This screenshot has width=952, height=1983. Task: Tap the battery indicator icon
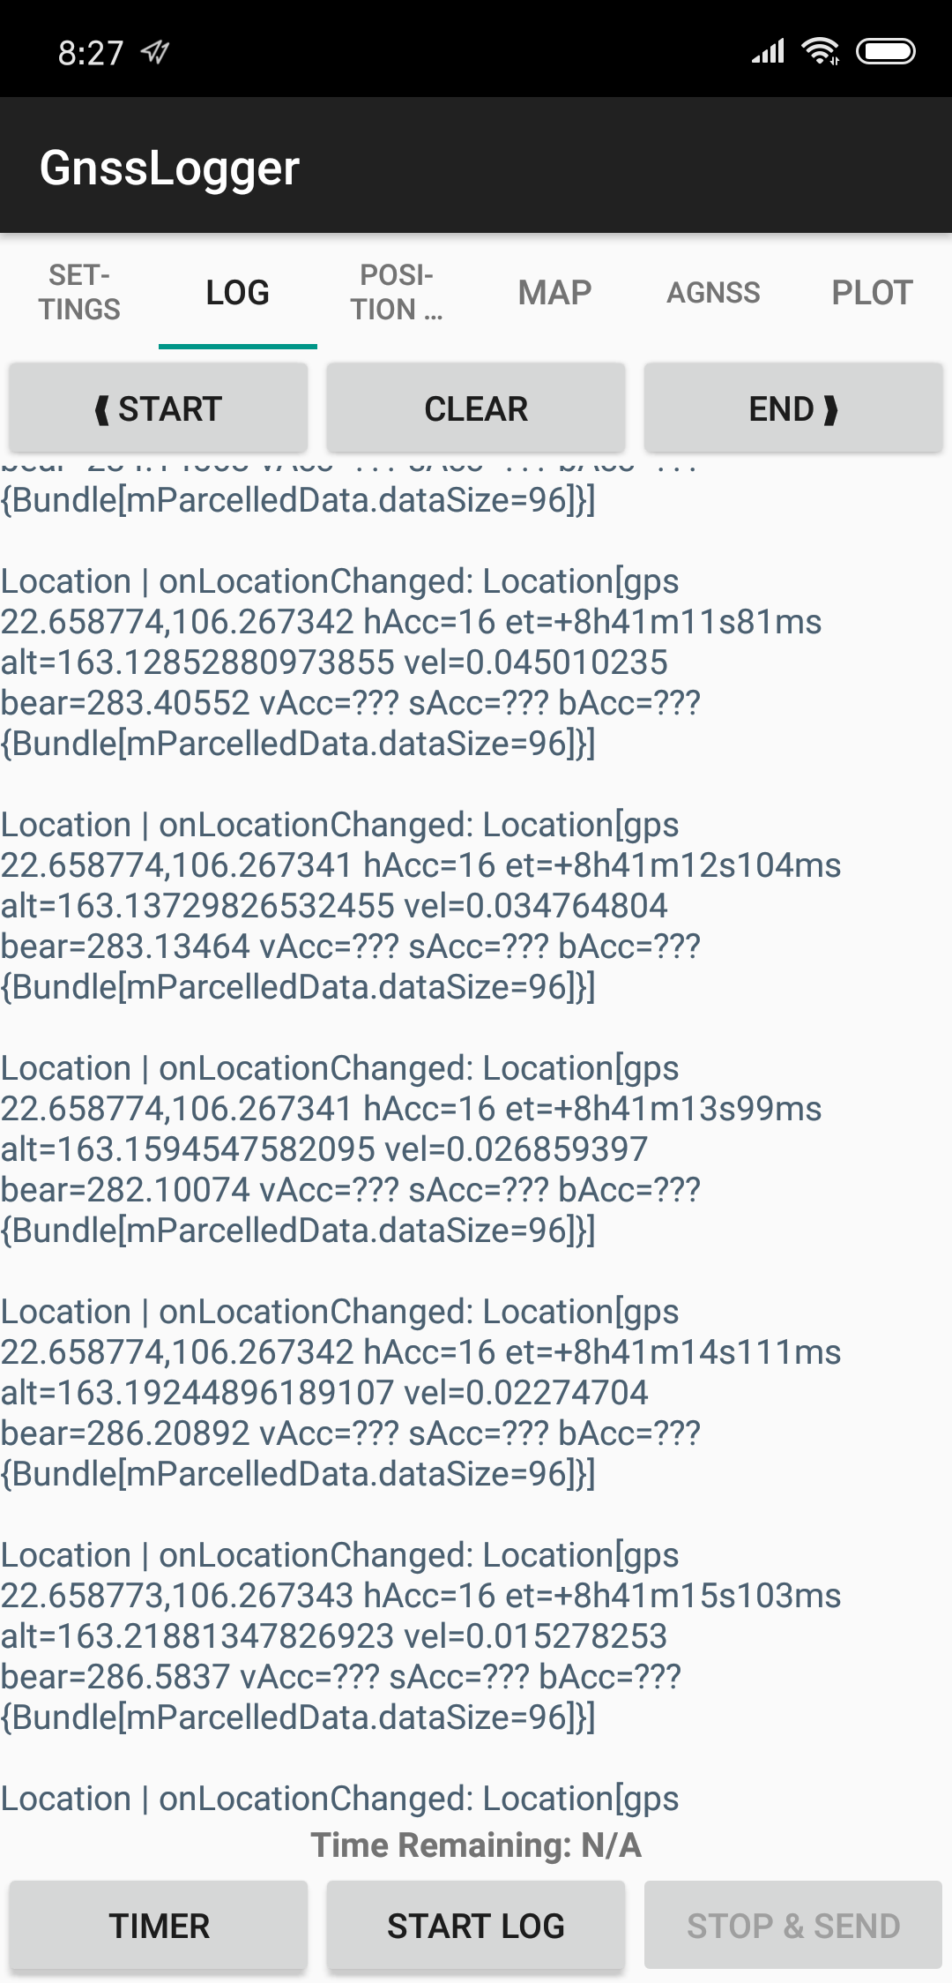coord(885,52)
